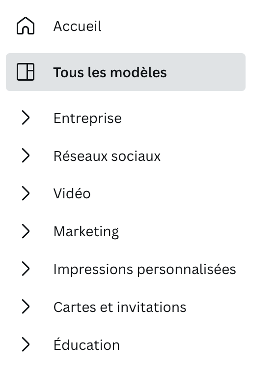This screenshot has width=276, height=373.
Task: Expand the Entreprise chevron
Action: (26, 118)
